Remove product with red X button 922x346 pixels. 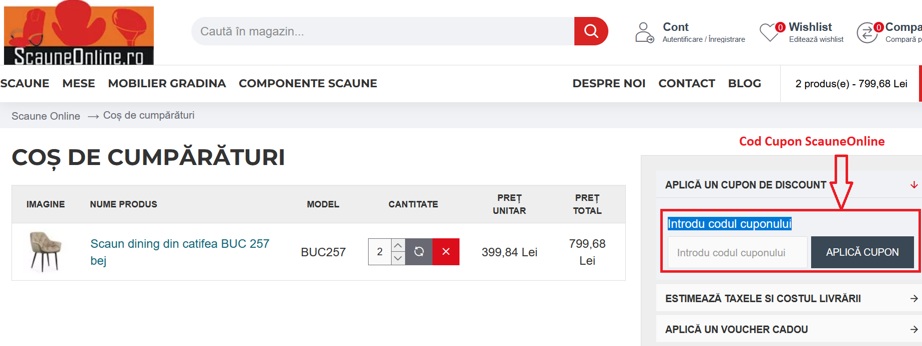pyautogui.click(x=446, y=252)
